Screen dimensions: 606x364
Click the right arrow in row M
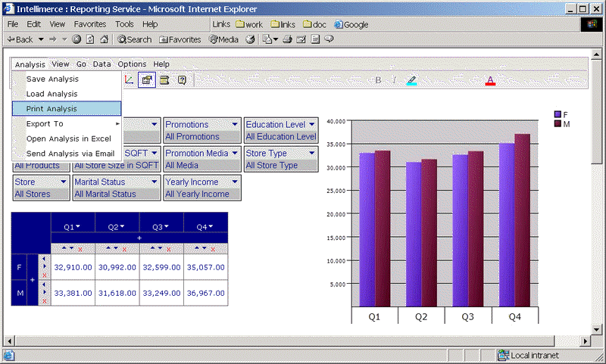[45, 292]
